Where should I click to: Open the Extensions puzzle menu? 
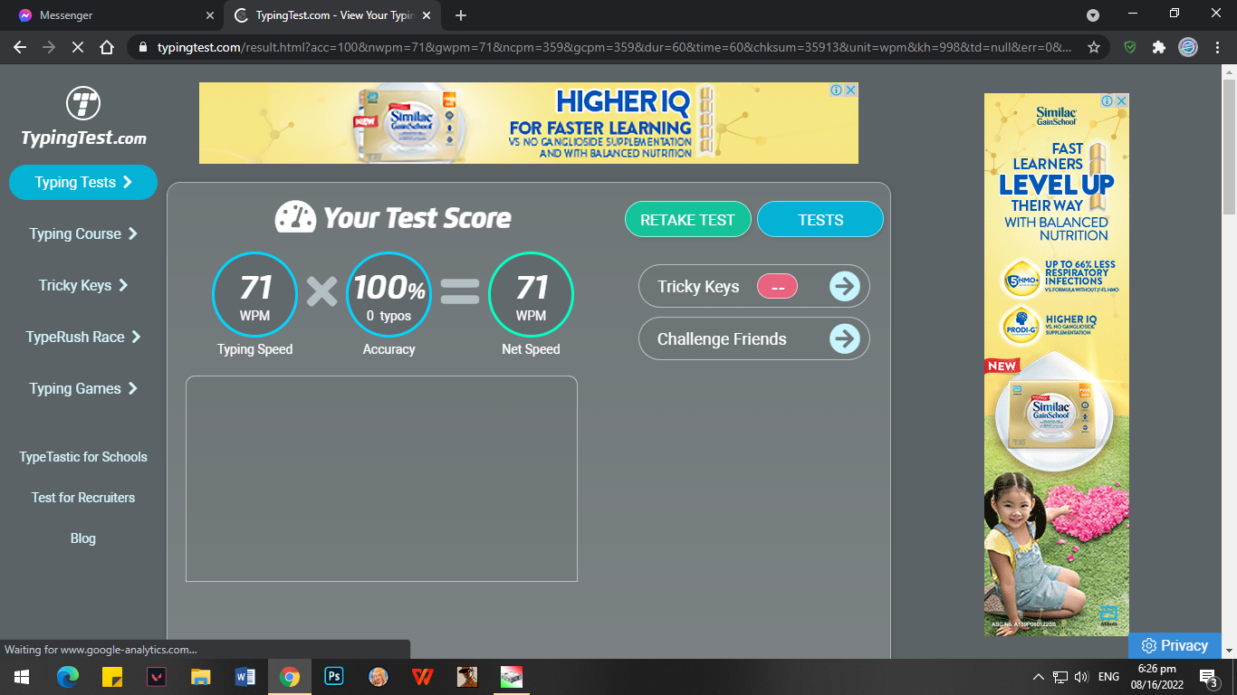coord(1159,47)
